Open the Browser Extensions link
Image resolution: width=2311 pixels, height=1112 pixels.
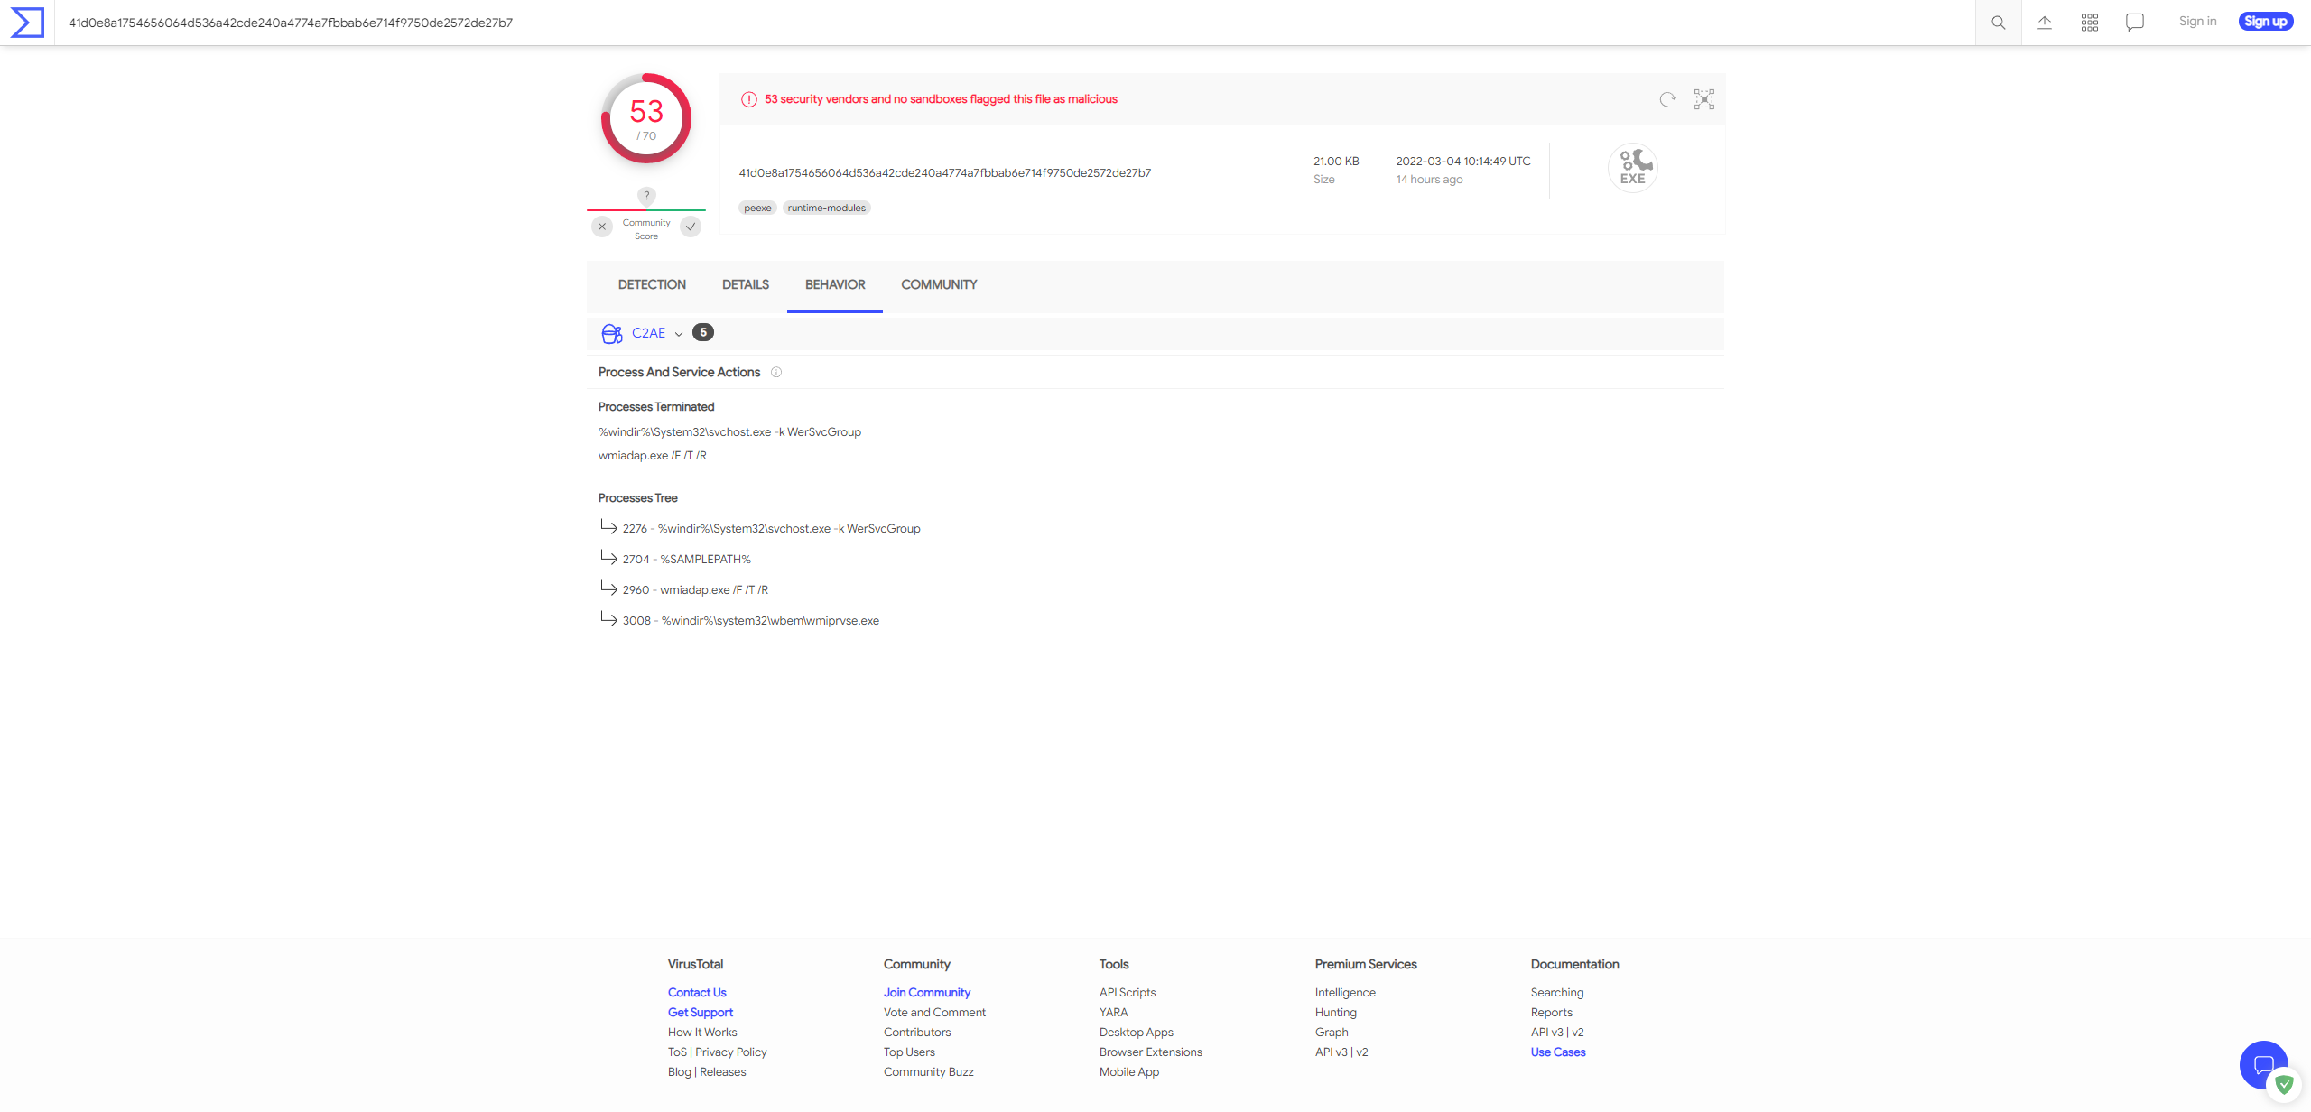pyautogui.click(x=1151, y=1052)
